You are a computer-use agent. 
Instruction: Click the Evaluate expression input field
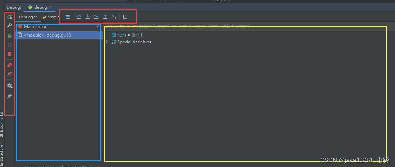[x=249, y=26]
